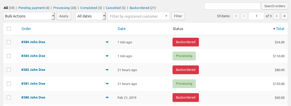This screenshot has width=291, height=106.
Task: Go to the next page arrow
Action: tap(277, 16)
